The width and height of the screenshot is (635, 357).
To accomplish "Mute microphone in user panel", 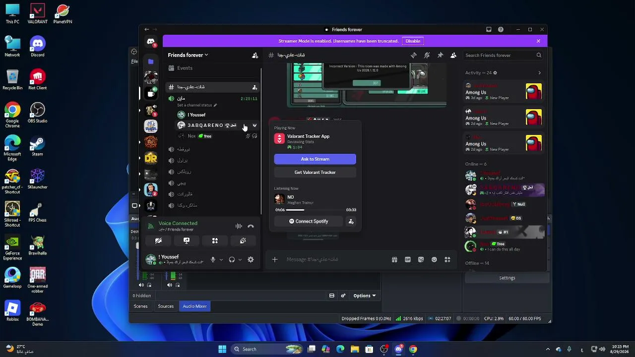I will [213, 259].
